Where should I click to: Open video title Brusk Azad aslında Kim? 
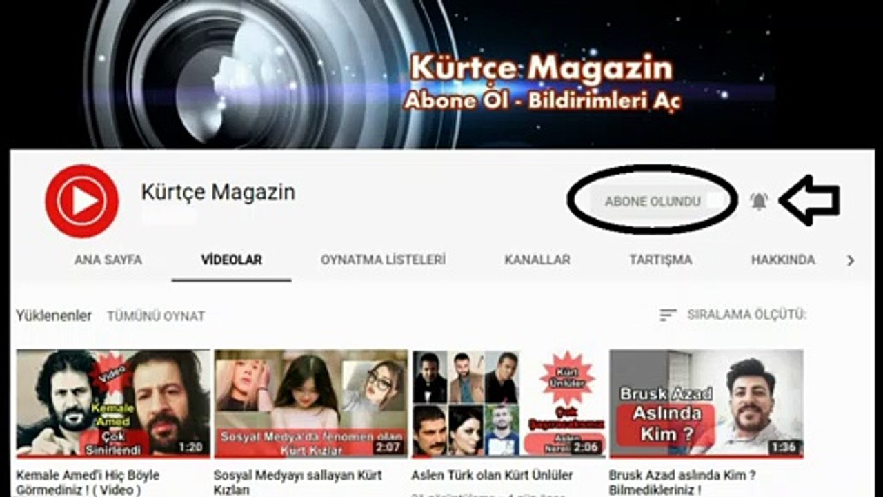[683, 483]
